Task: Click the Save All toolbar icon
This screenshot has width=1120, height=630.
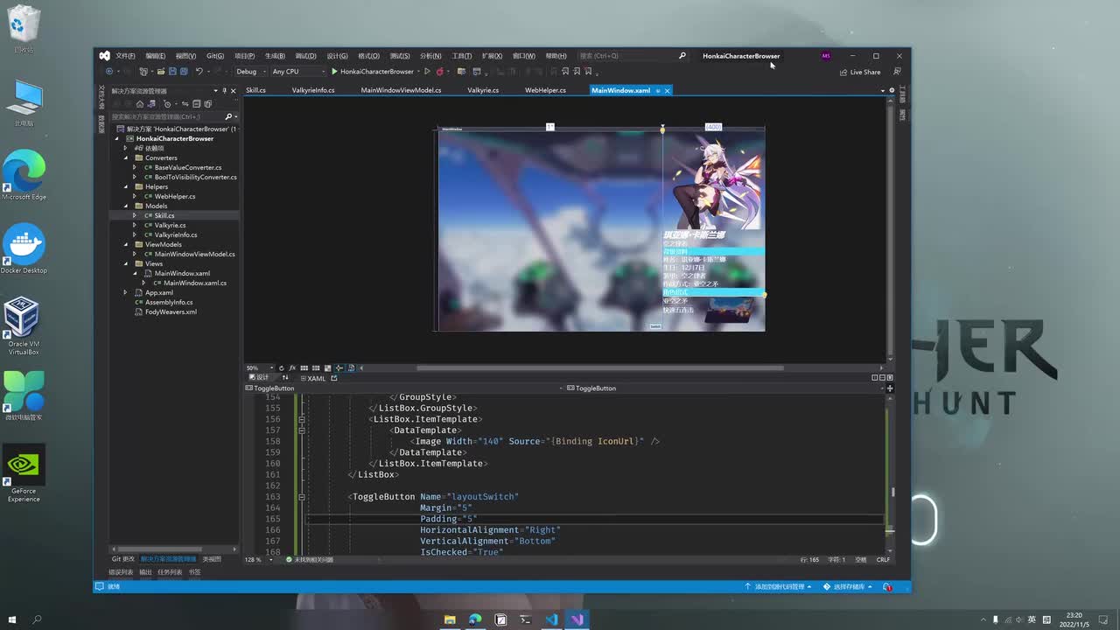Action: pyautogui.click(x=184, y=72)
